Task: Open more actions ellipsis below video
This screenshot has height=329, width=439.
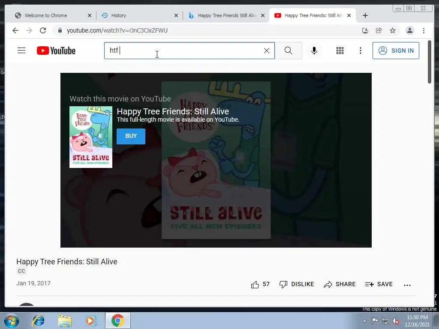Action: coord(407,285)
